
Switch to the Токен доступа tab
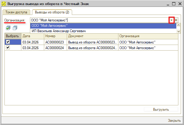coord(16,12)
